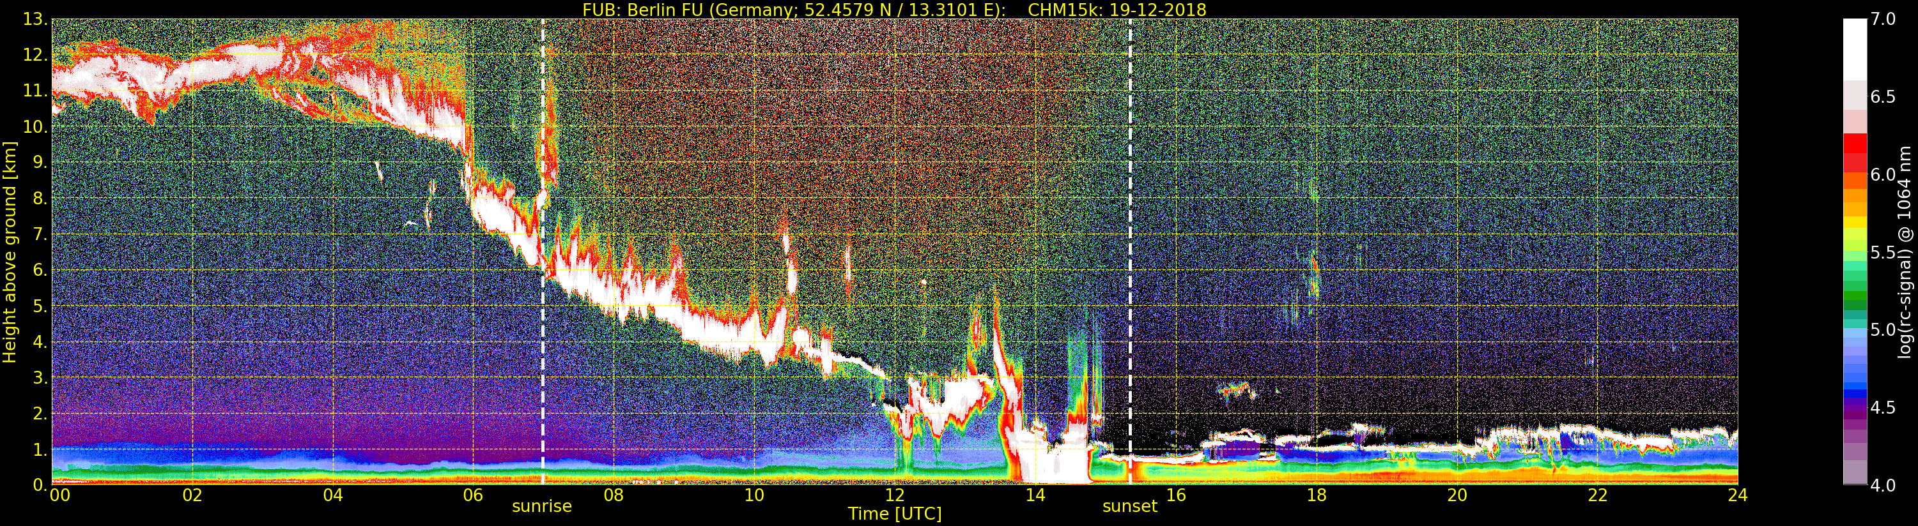Image resolution: width=1918 pixels, height=526 pixels.
Task: Click the 'Time [UTC]' axis label
Action: [895, 513]
